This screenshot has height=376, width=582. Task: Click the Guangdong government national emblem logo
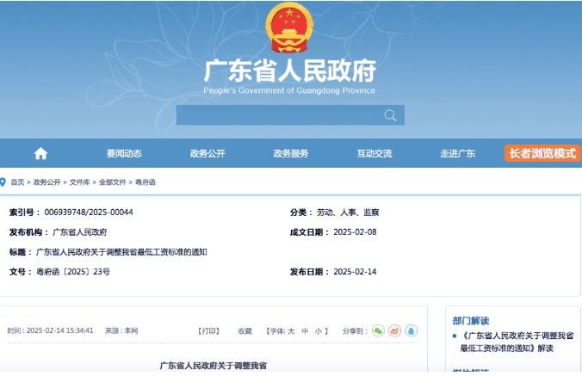coord(290,29)
